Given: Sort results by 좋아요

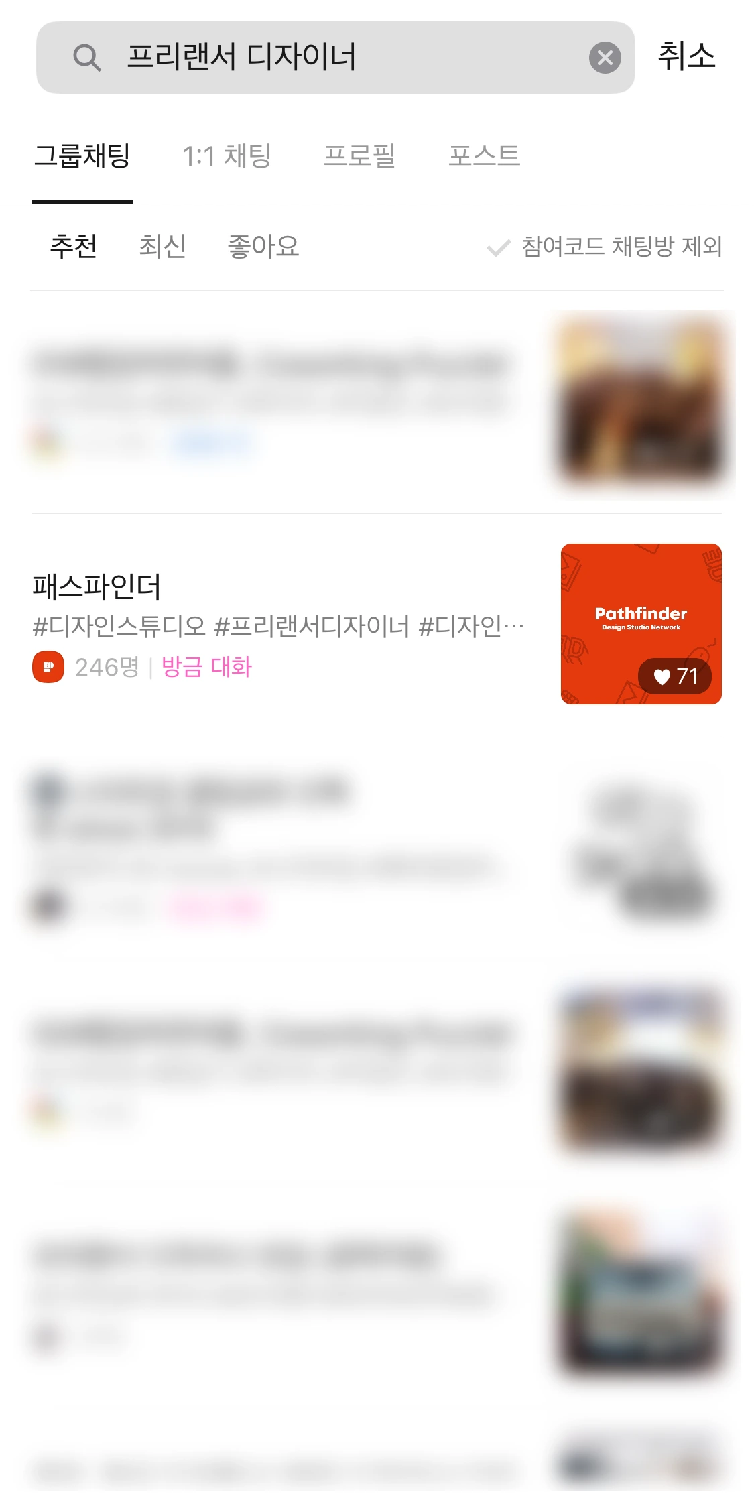Looking at the screenshot, I should point(263,246).
